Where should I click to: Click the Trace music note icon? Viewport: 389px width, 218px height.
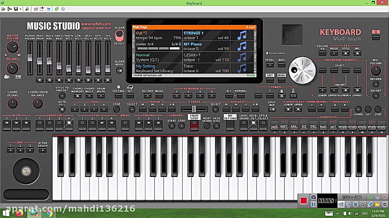pos(242,68)
